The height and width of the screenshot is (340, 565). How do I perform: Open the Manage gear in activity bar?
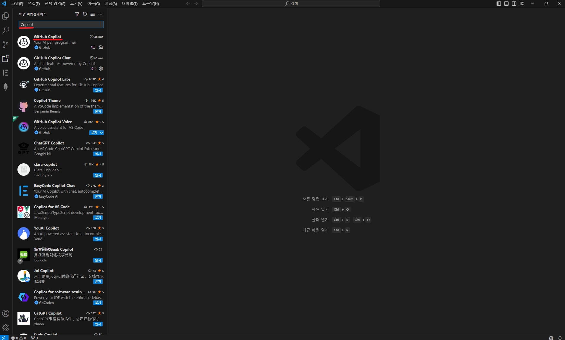(x=6, y=328)
